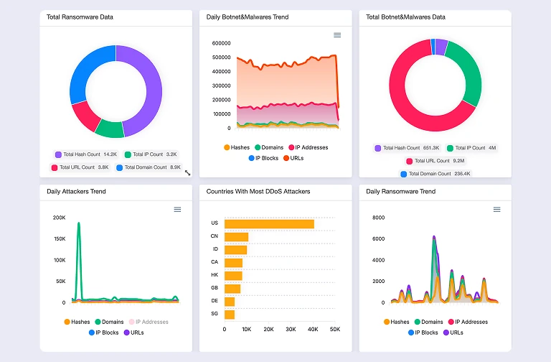
Task: Click Total URL Count 3.8K legend in Ransomware Data
Action: [80, 167]
